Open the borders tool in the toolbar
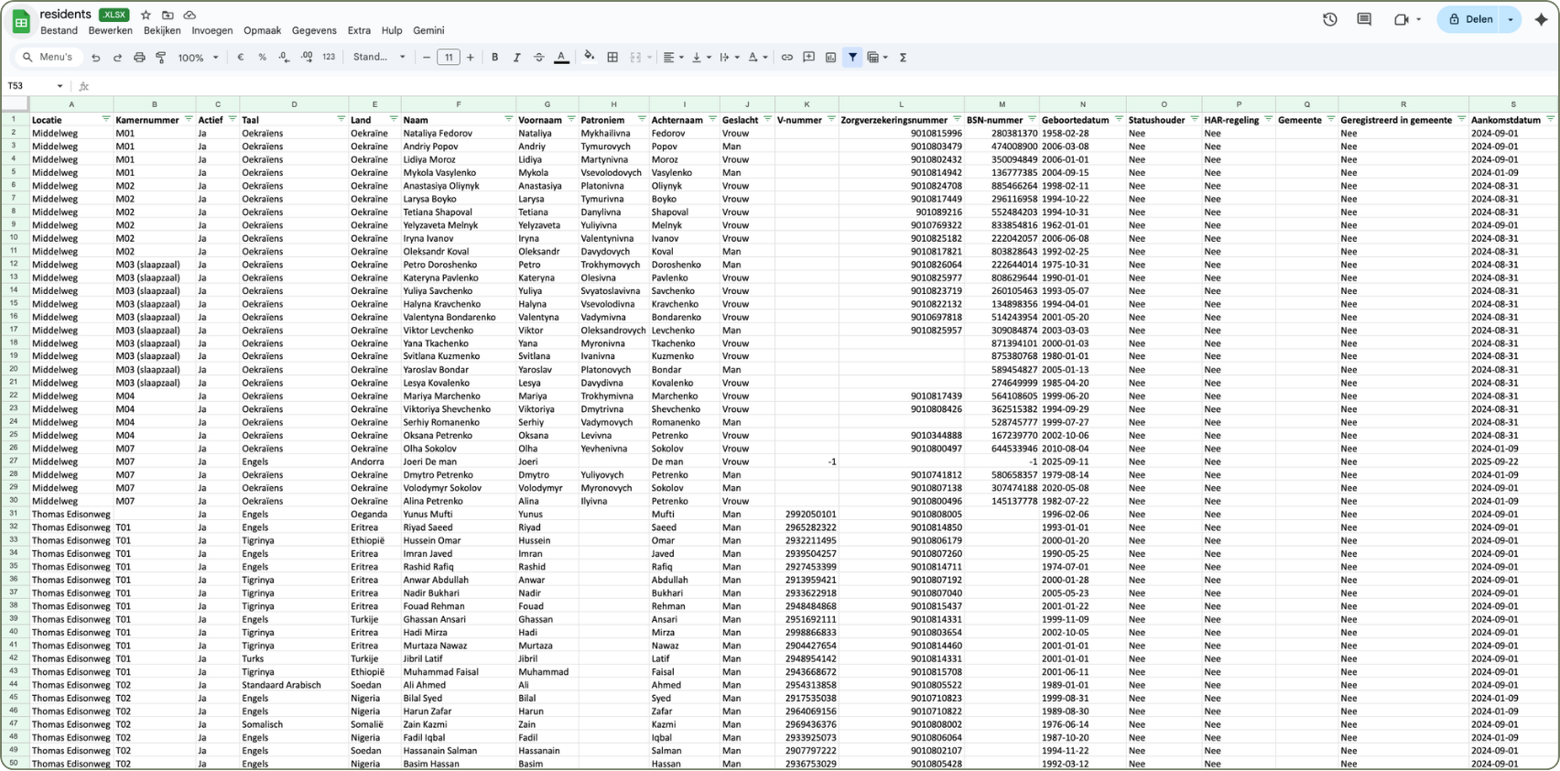The image size is (1560, 771). (x=612, y=58)
